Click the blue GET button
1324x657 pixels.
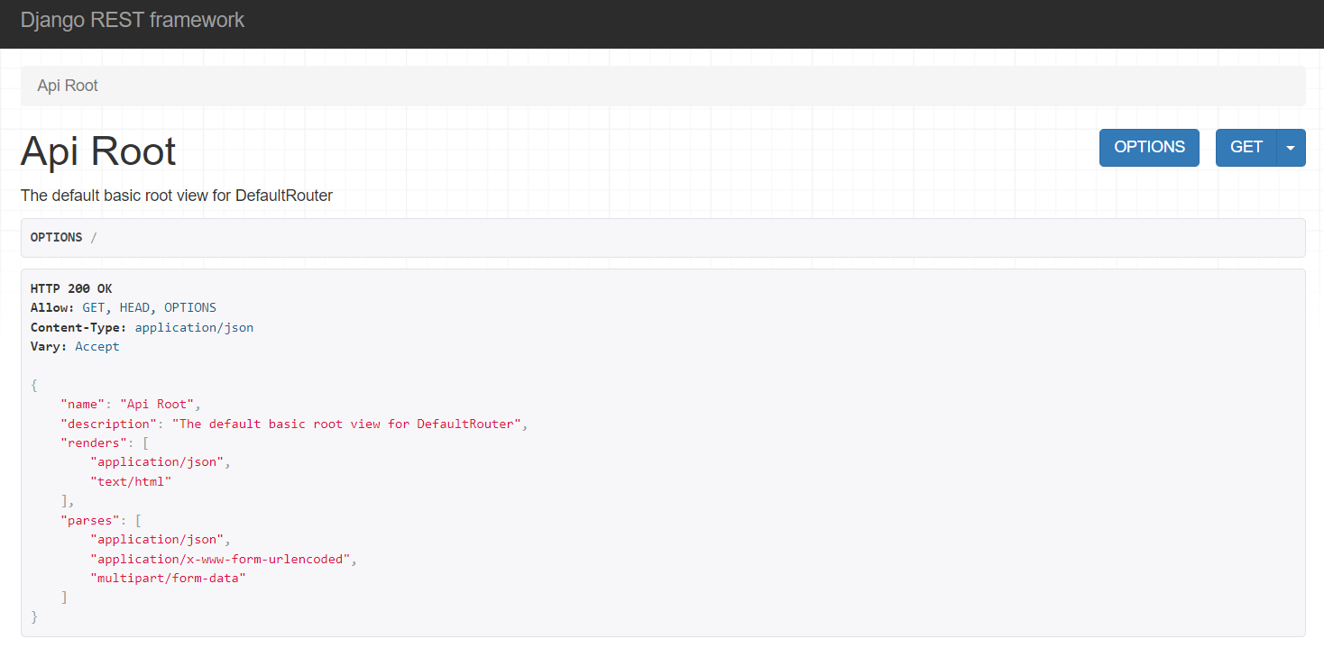1246,147
